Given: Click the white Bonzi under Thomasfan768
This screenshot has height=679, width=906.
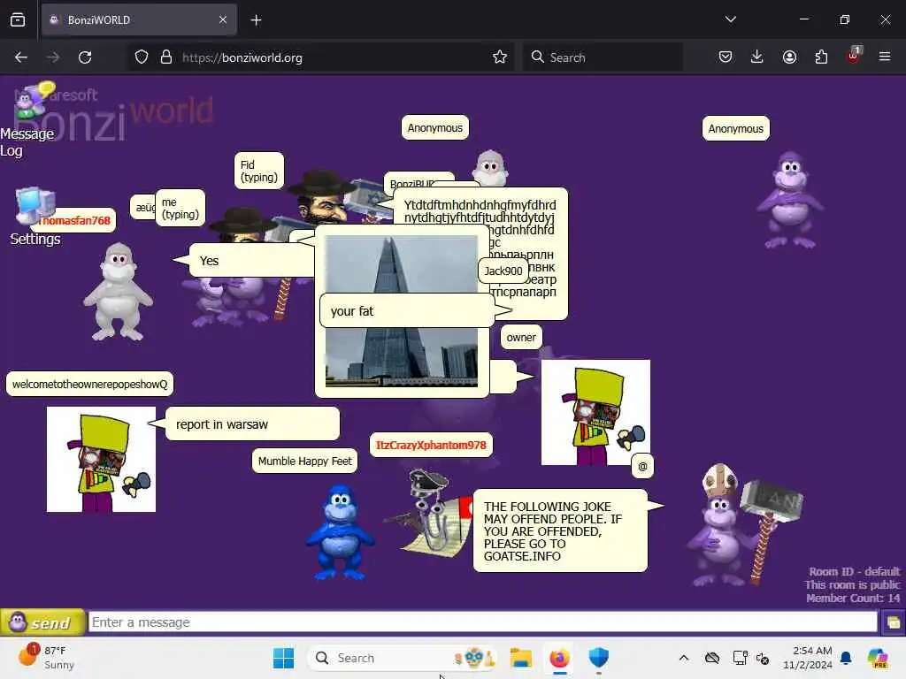Looking at the screenshot, I should pyautogui.click(x=119, y=292).
